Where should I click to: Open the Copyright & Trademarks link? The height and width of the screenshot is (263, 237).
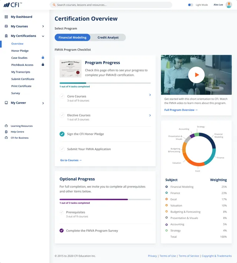217,256
